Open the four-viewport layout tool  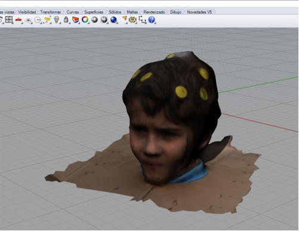click(x=9, y=20)
